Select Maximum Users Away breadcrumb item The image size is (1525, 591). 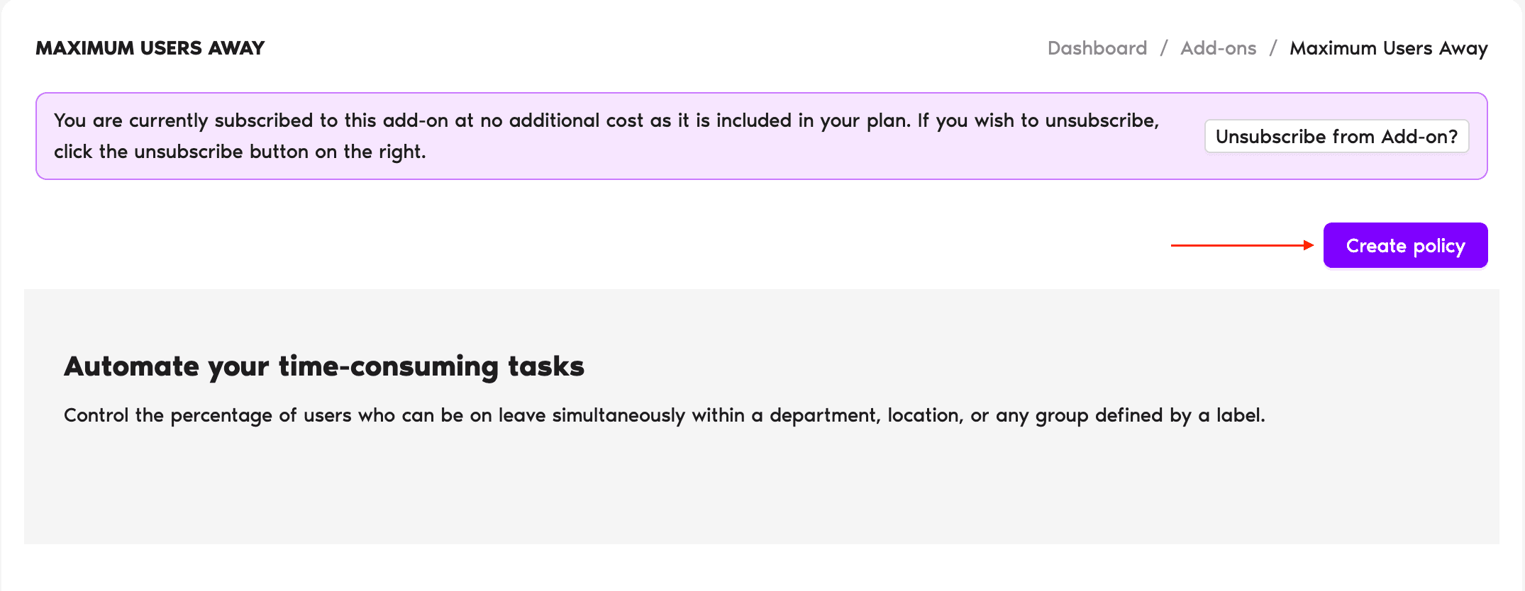coord(1388,48)
